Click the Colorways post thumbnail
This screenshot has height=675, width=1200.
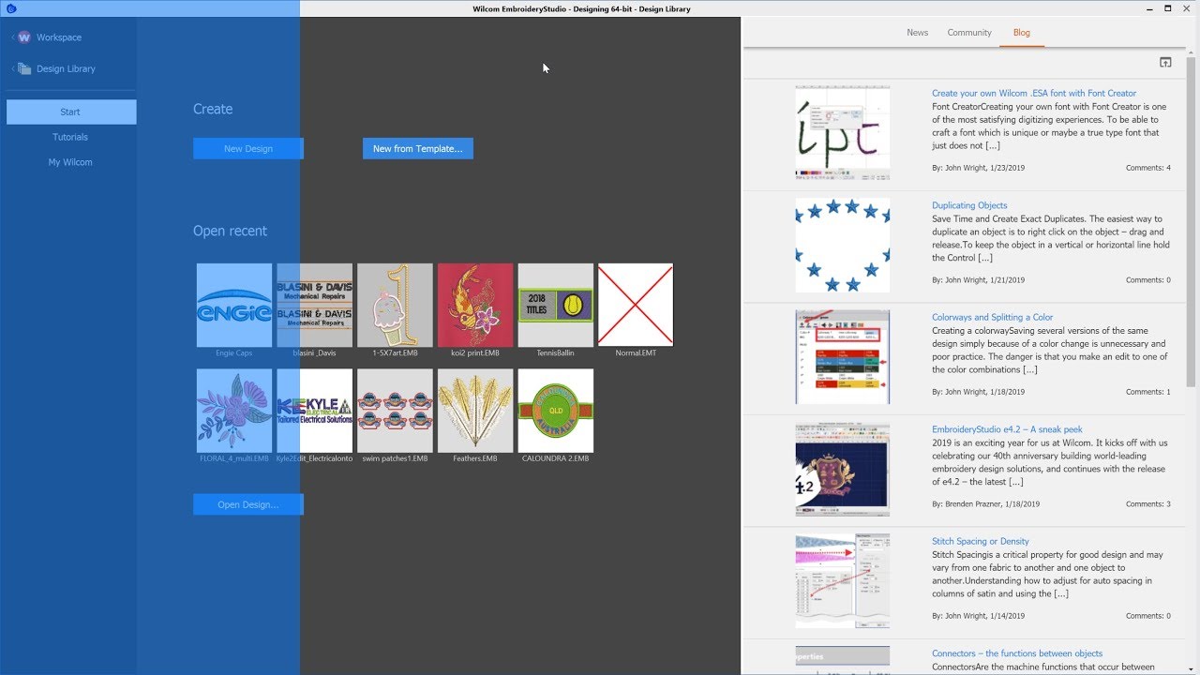click(843, 357)
